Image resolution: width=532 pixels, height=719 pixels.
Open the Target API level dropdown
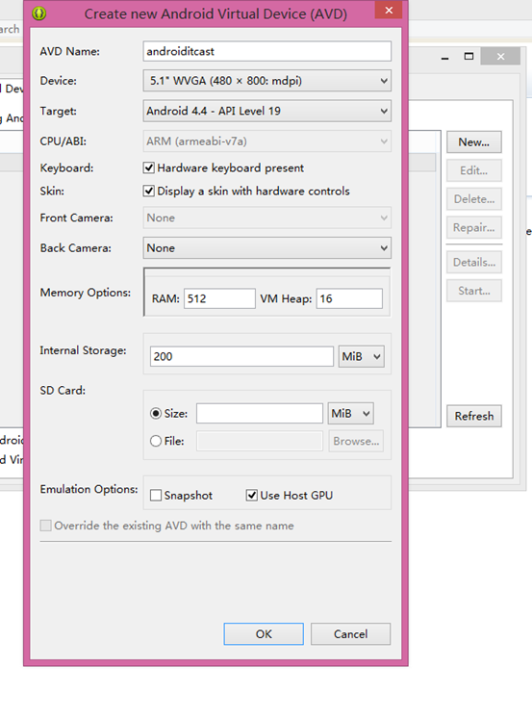click(267, 111)
